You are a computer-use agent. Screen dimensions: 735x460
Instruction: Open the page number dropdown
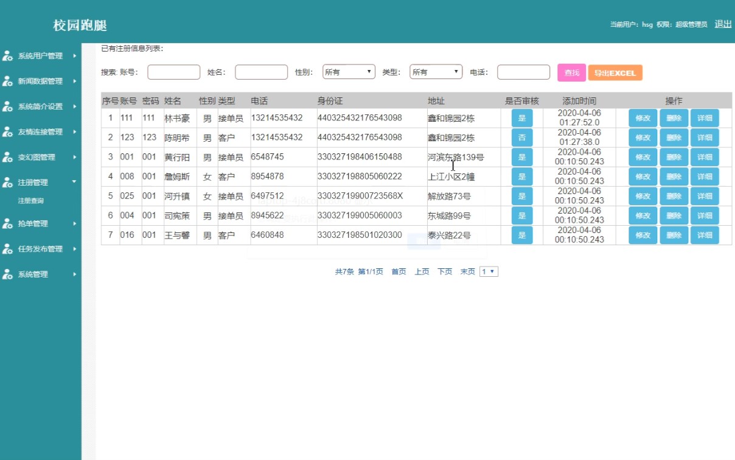pyautogui.click(x=489, y=272)
